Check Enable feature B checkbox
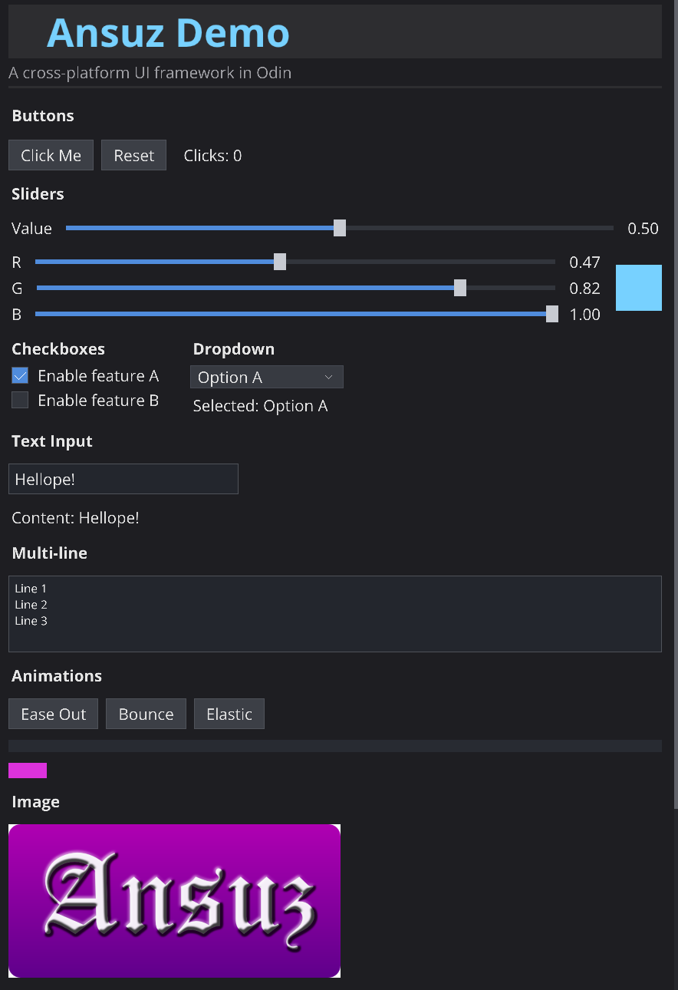The height and width of the screenshot is (990, 678). pos(20,400)
